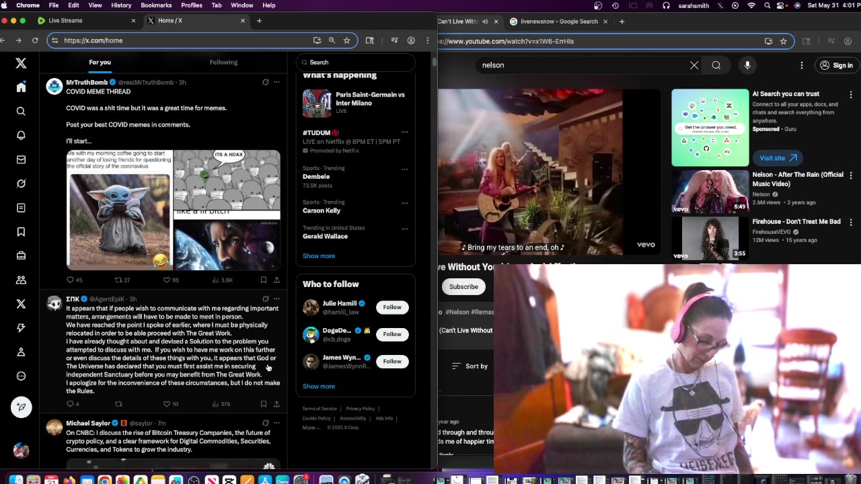
Task: Share the MrTruthBomb post
Action: coord(276,280)
